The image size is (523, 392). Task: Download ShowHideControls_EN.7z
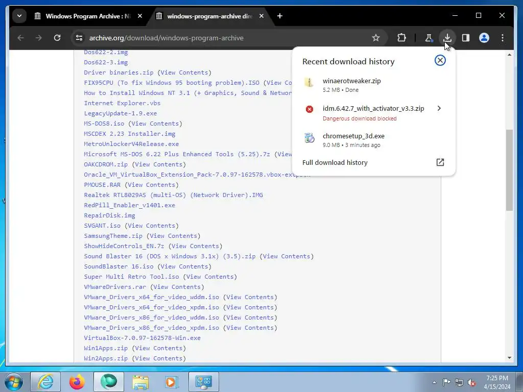click(124, 246)
